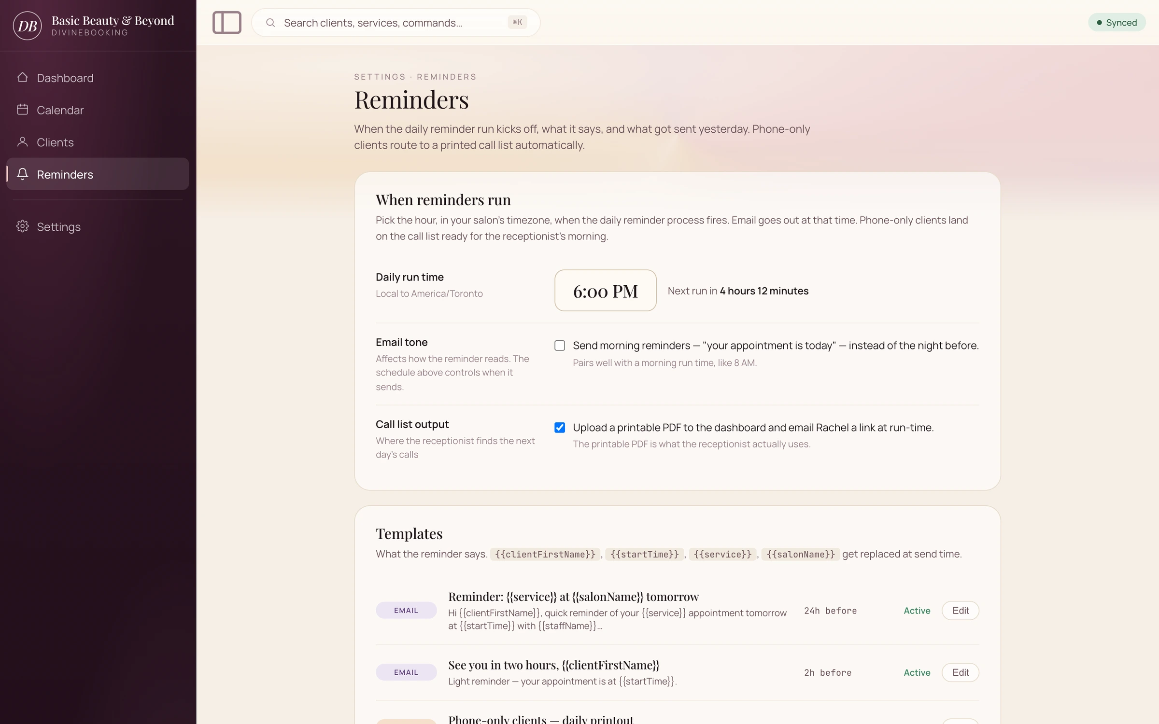Click the Reminders bell icon
Screen dimensions: 1159x724
click(x=22, y=174)
